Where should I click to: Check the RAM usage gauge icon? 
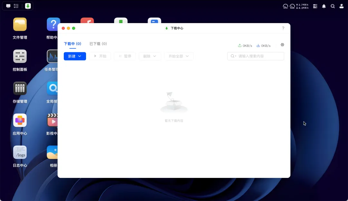point(292,6)
